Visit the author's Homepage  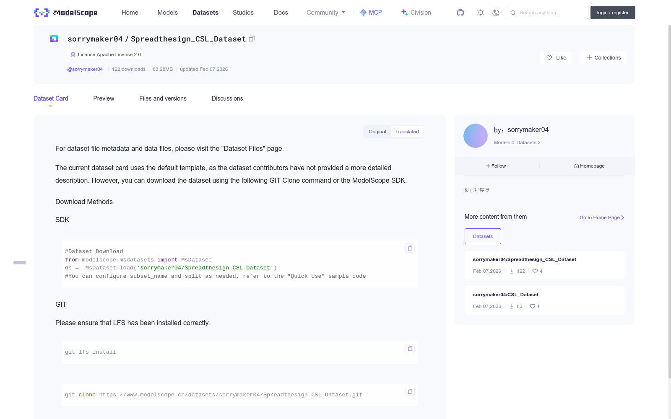coord(589,166)
